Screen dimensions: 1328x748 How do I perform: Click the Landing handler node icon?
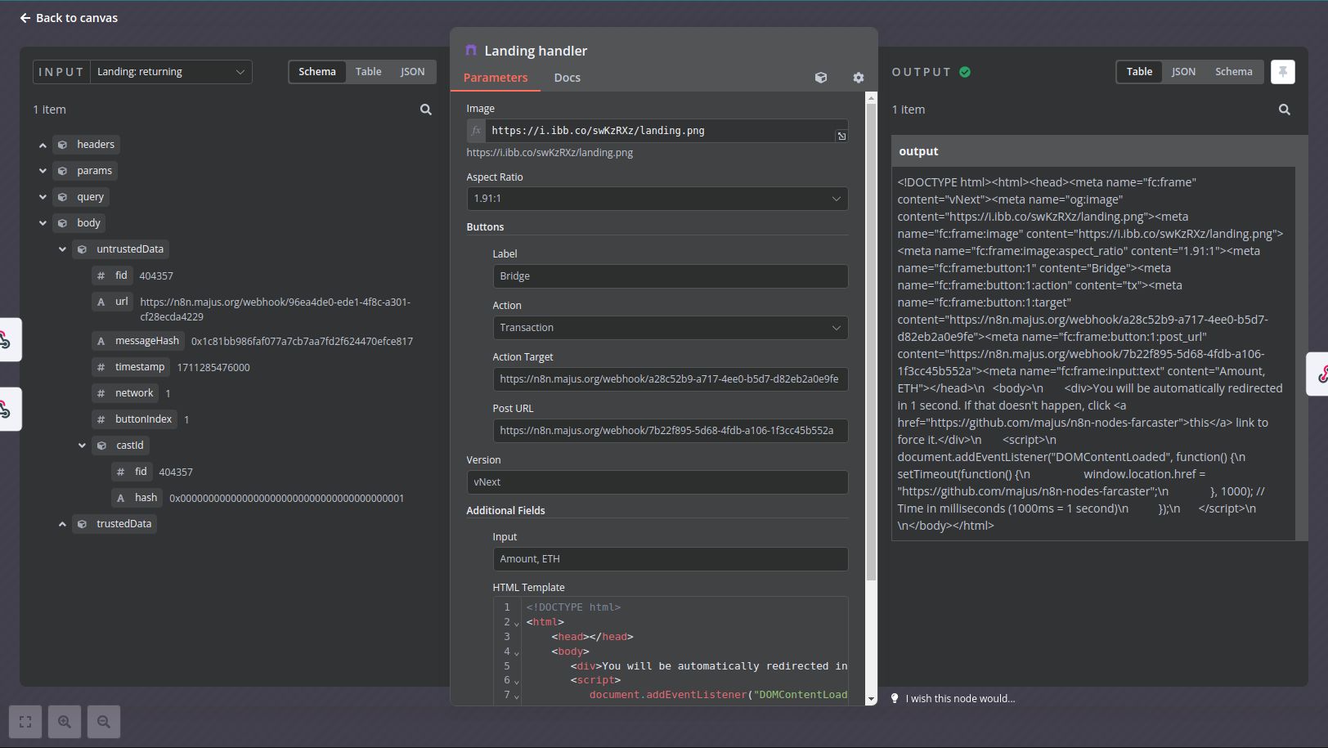(471, 51)
